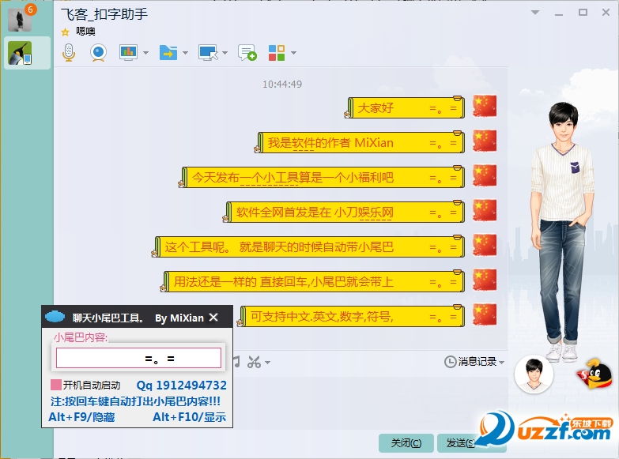Image resolution: width=619 pixels, height=459 pixels.
Task: Click the 10:44:49 timestamp
Action: point(282,84)
